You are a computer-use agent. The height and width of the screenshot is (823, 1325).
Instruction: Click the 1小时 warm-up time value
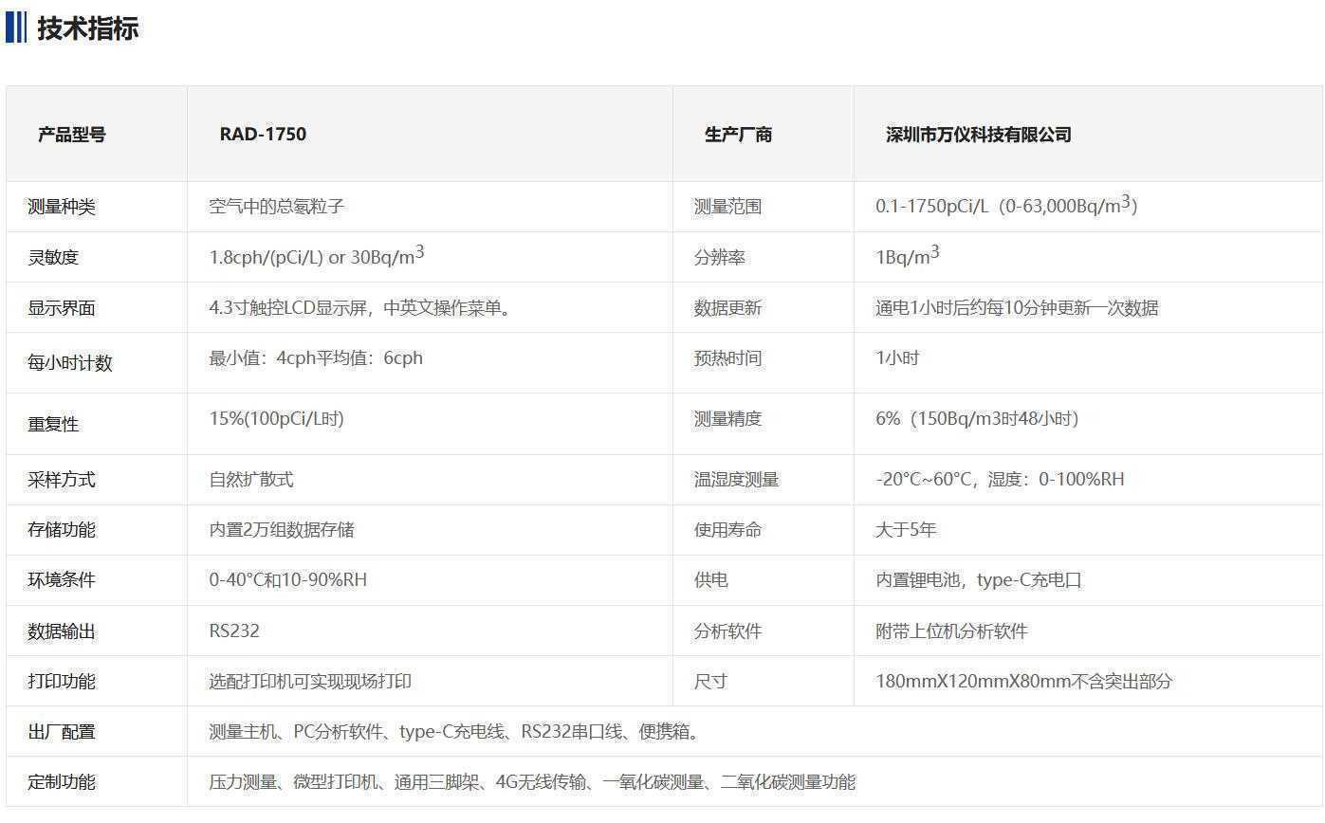pos(897,357)
